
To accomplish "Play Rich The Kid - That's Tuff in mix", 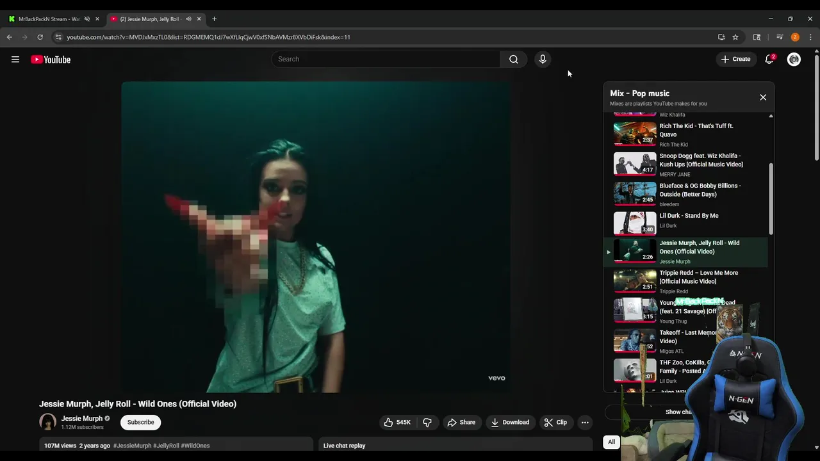I will point(685,134).
